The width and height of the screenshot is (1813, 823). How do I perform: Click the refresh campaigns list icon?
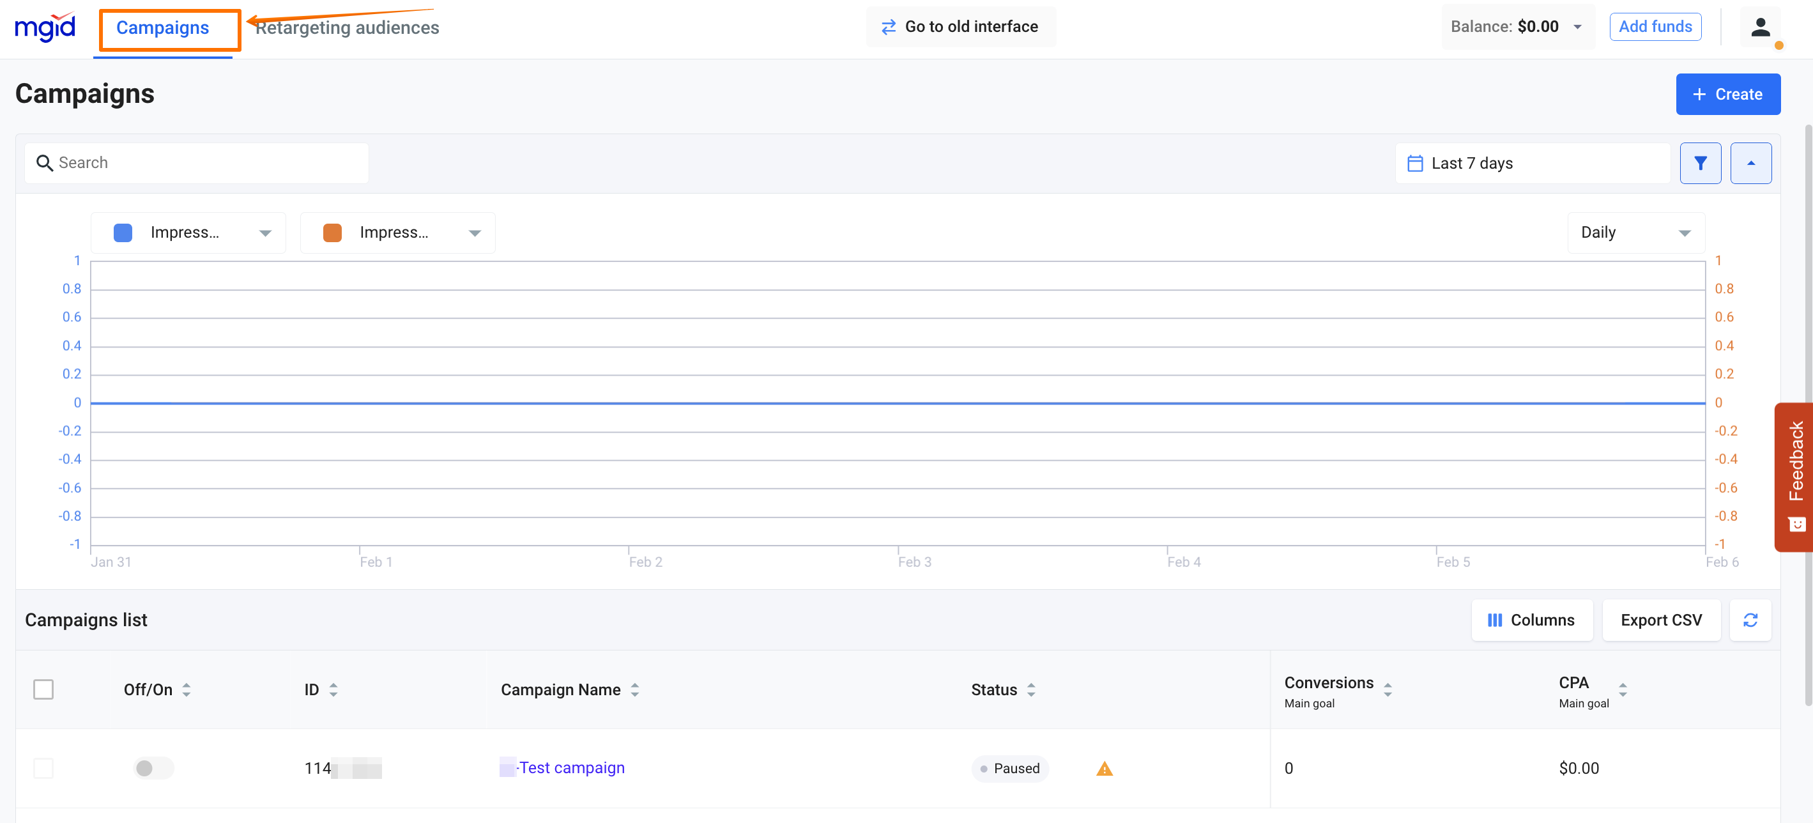[x=1750, y=620]
